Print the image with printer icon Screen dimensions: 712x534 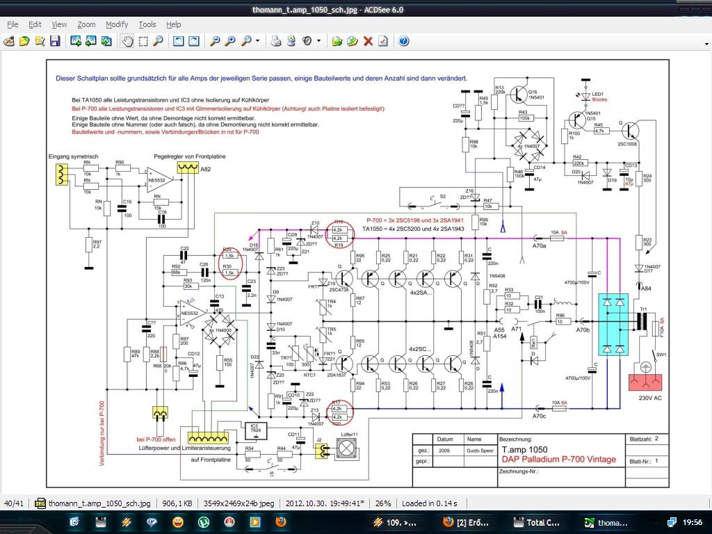[x=276, y=41]
